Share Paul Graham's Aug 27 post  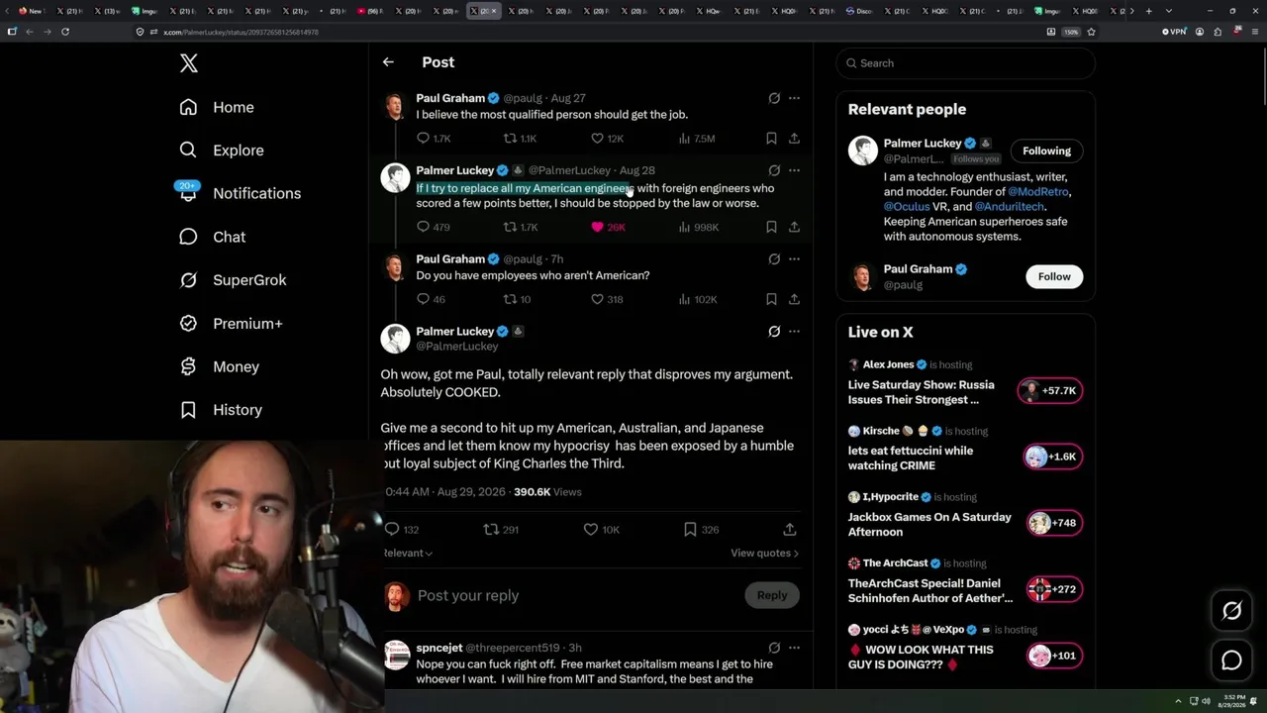pos(794,139)
